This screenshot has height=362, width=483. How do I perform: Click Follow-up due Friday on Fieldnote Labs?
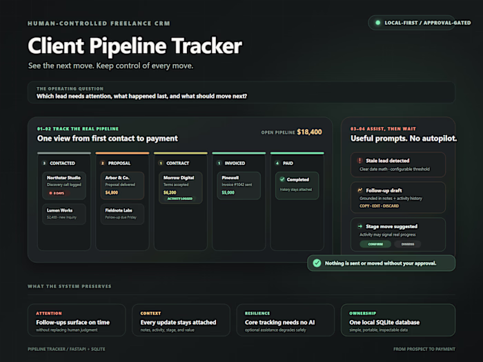pyautogui.click(x=121, y=217)
